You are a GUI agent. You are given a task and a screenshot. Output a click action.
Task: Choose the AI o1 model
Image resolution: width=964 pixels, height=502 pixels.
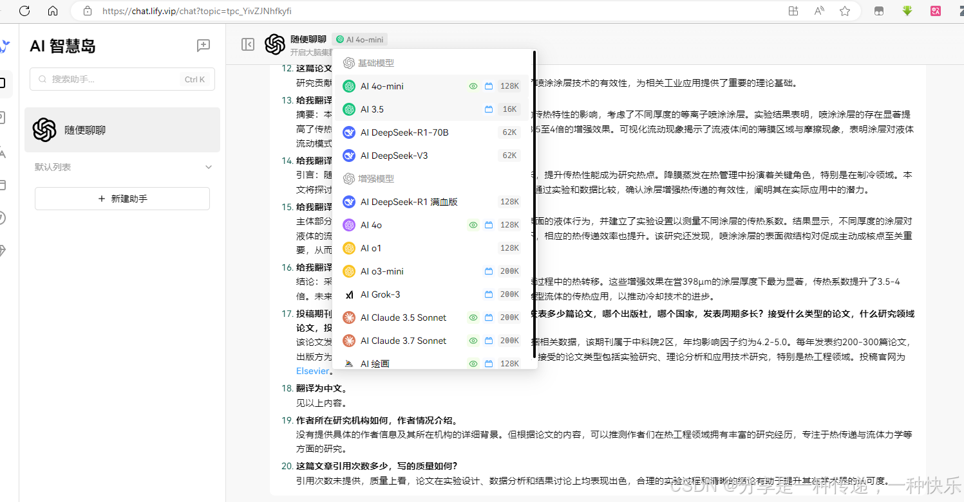431,248
